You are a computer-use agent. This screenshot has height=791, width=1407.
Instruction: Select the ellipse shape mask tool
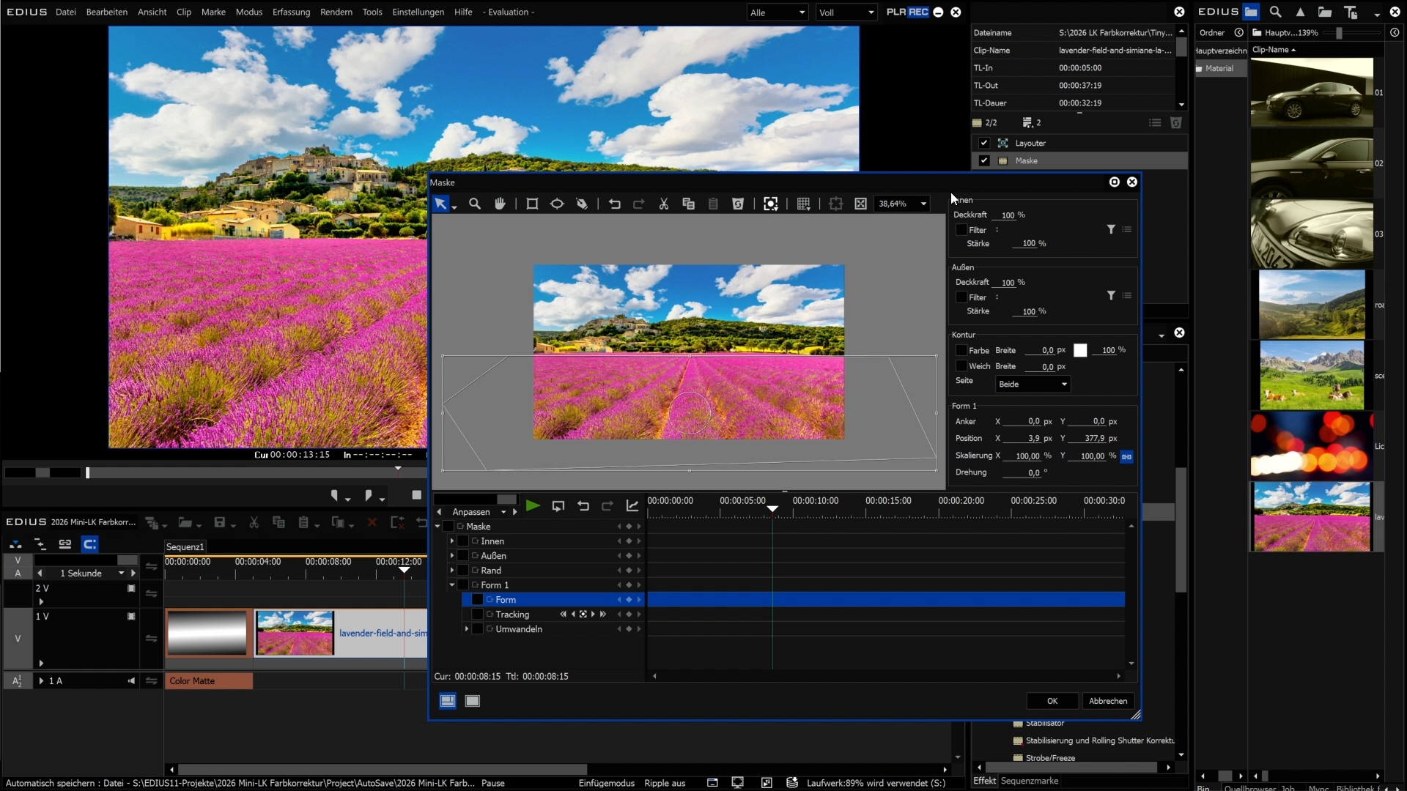point(557,204)
